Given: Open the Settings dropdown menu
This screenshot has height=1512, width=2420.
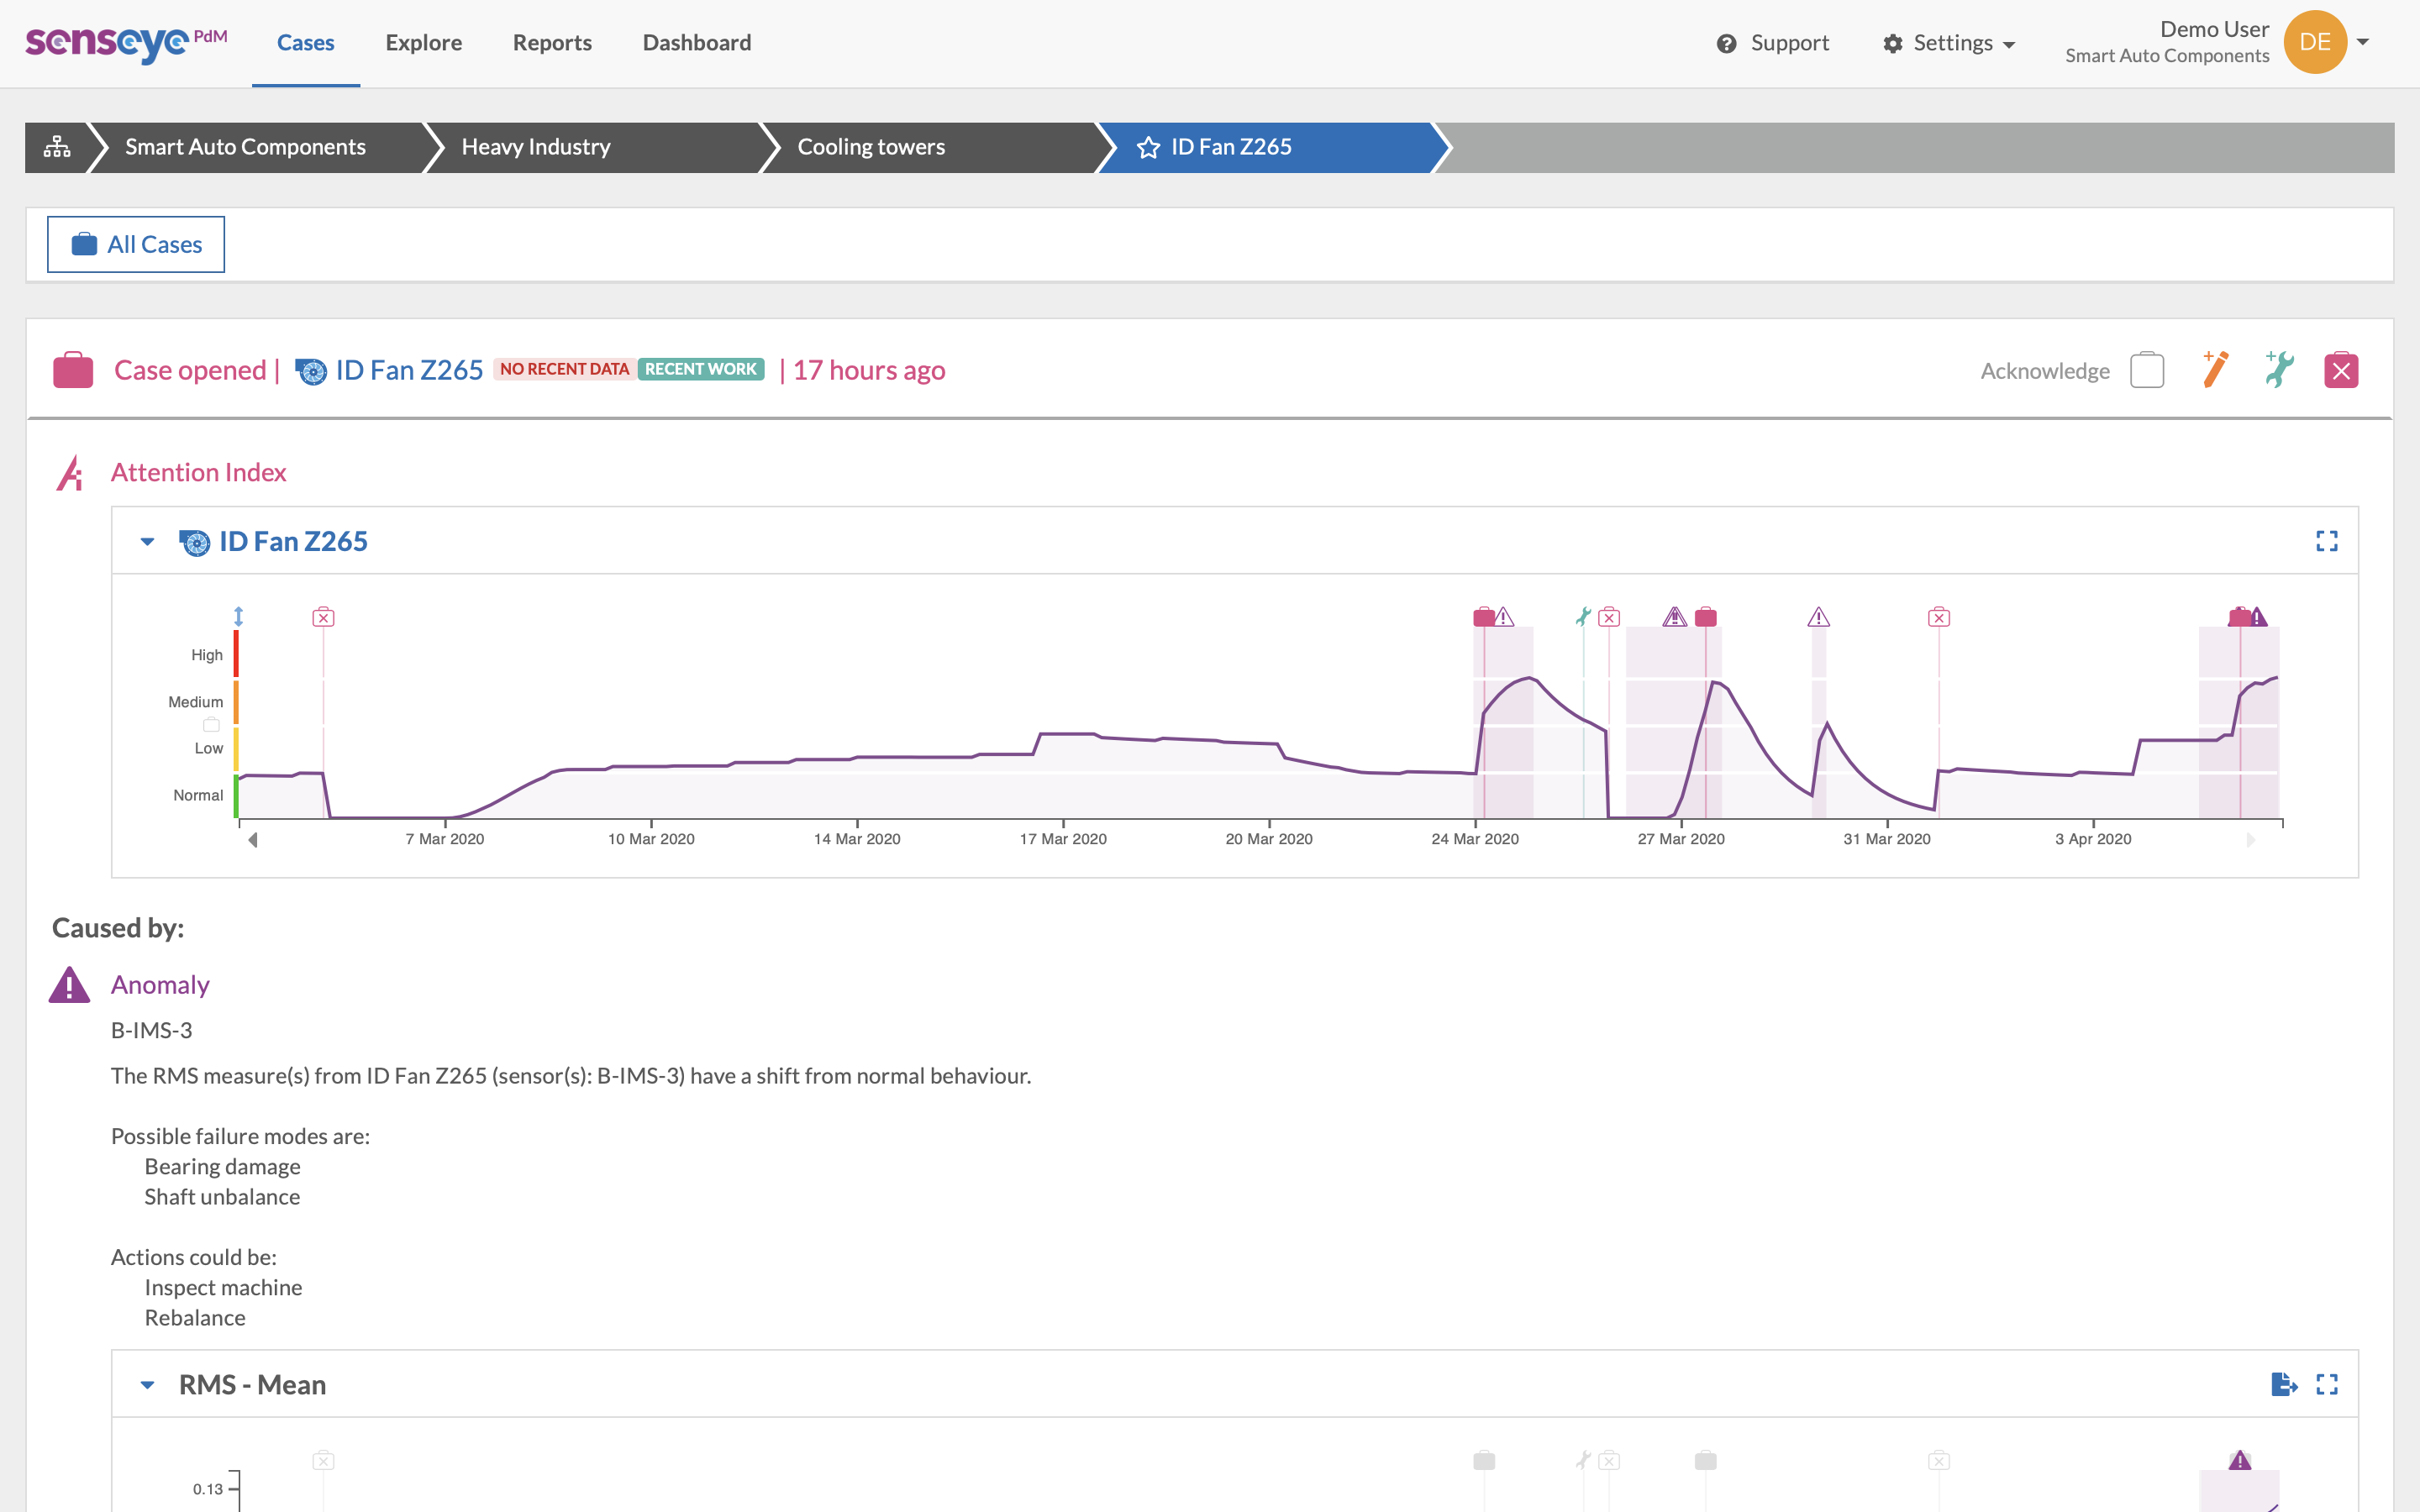Looking at the screenshot, I should pyautogui.click(x=1949, y=43).
